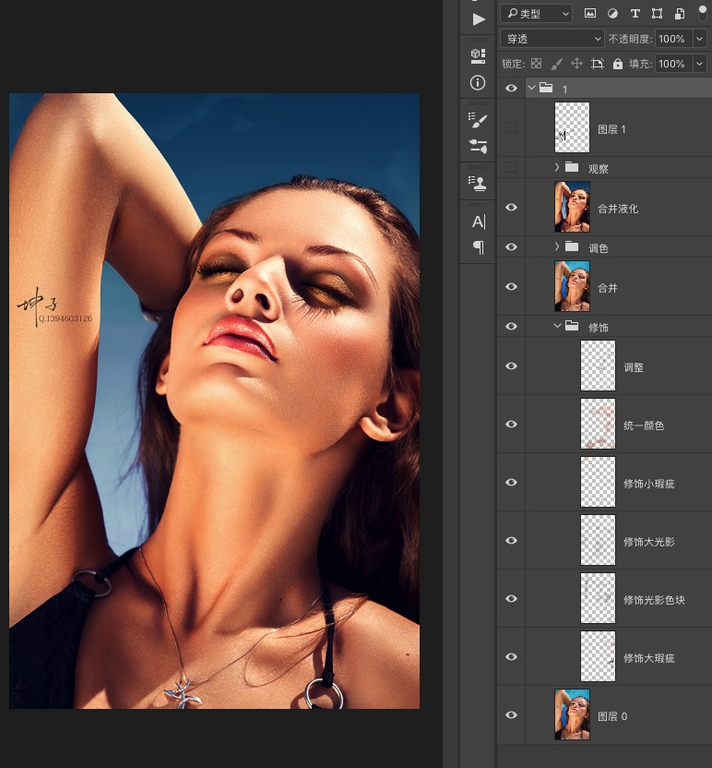Hide the 合并液化 layer

point(511,208)
